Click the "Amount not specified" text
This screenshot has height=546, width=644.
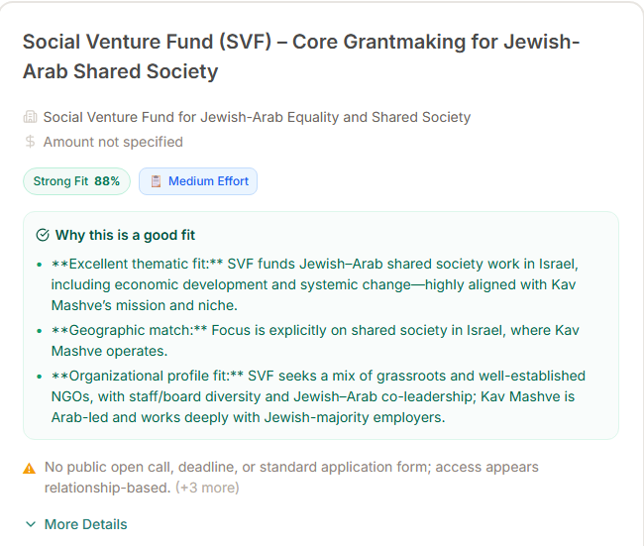[113, 142]
